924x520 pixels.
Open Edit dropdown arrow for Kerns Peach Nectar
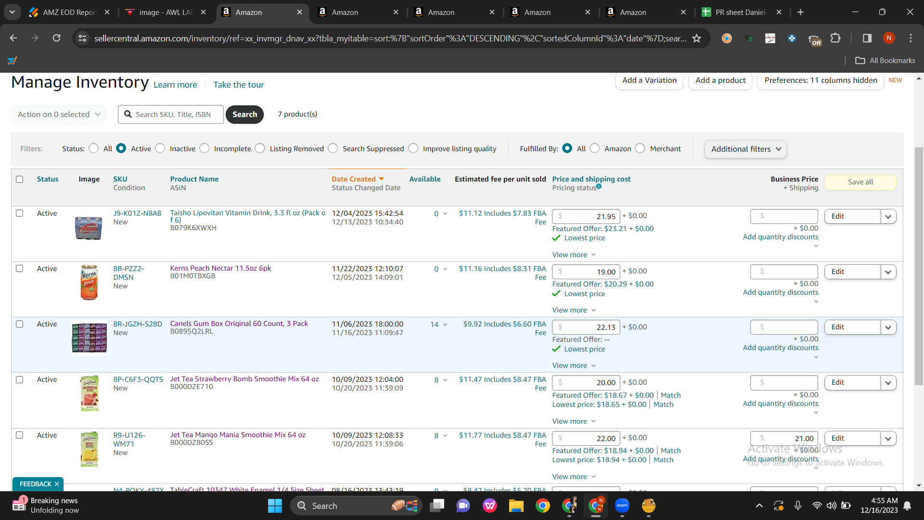(888, 272)
